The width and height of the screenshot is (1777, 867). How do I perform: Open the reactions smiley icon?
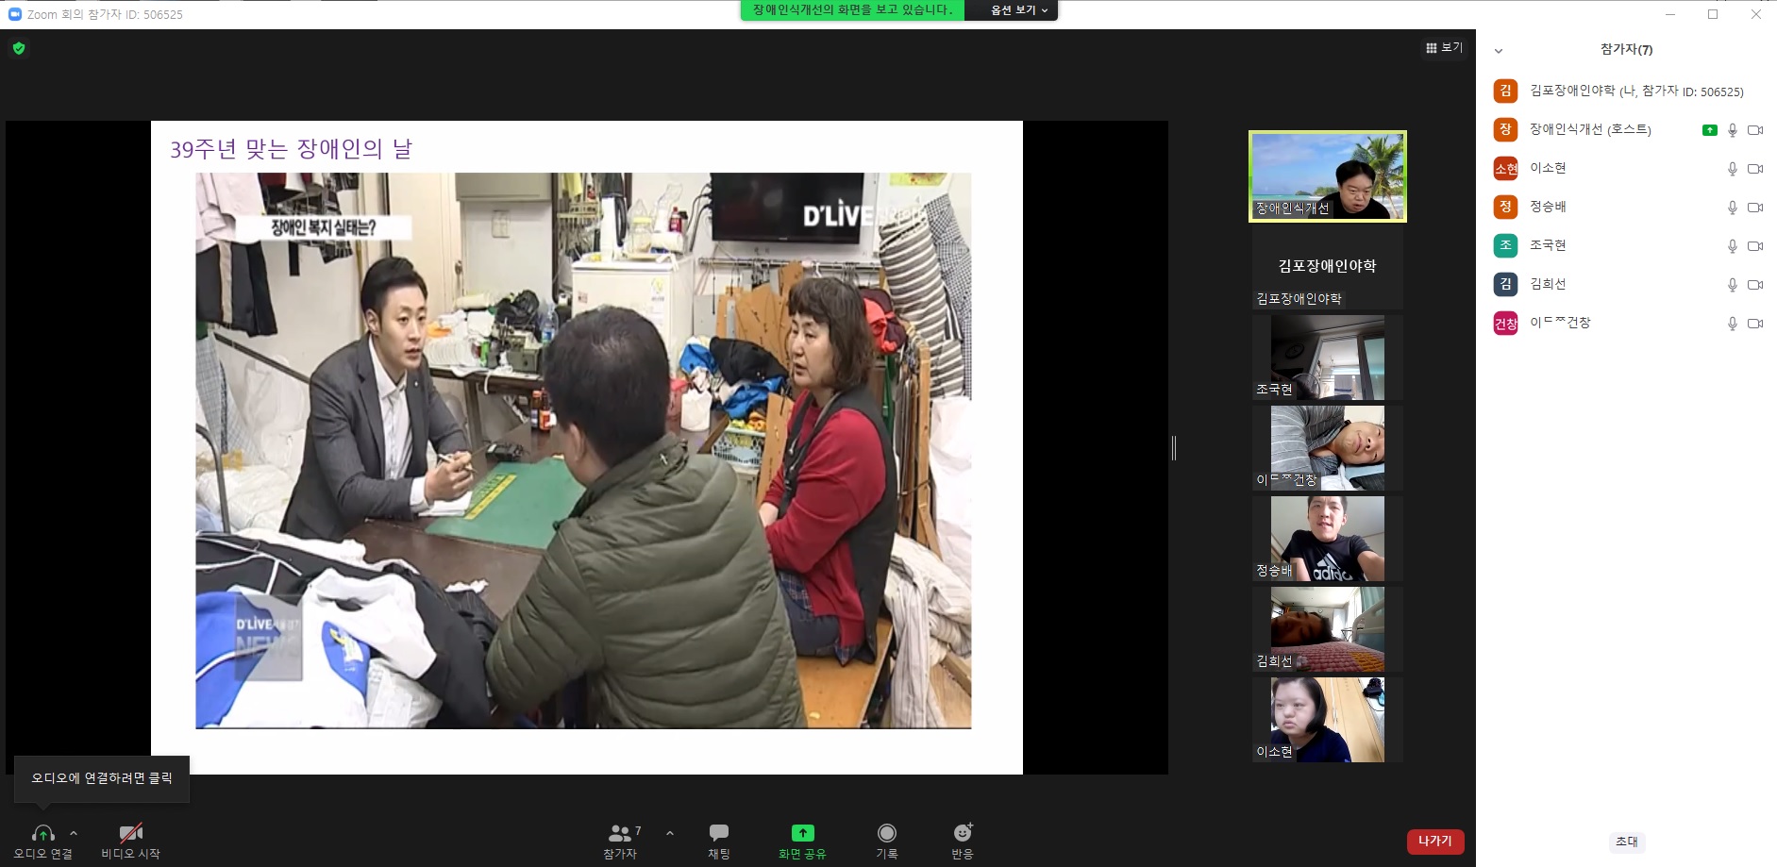click(963, 832)
